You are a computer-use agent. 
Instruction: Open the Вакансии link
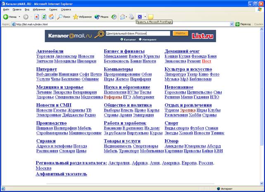coord(113,128)
